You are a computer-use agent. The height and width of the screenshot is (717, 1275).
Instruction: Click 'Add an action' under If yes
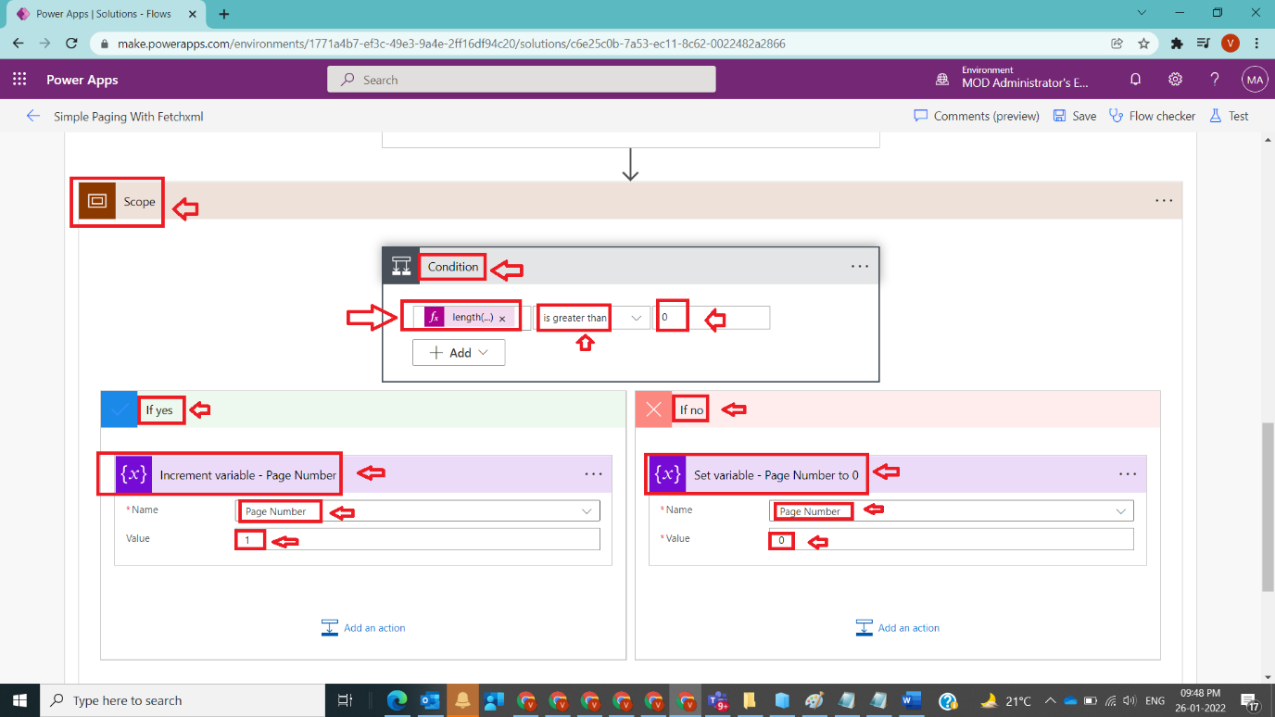[x=363, y=627]
